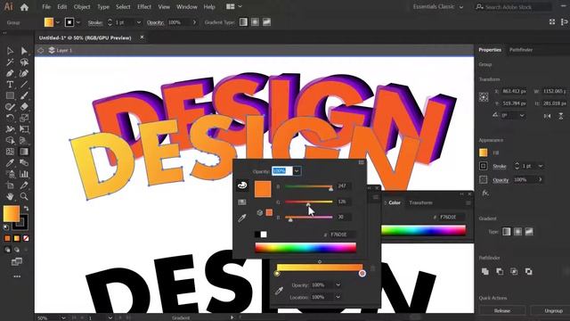Set paint mode to None in toolbar
The width and height of the screenshot is (570, 321).
26,238
